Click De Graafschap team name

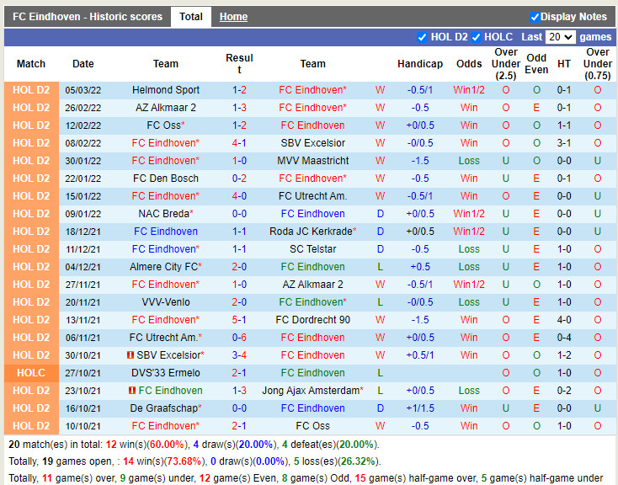(x=166, y=408)
